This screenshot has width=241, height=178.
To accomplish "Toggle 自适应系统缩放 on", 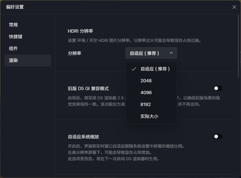I will click(x=218, y=136).
